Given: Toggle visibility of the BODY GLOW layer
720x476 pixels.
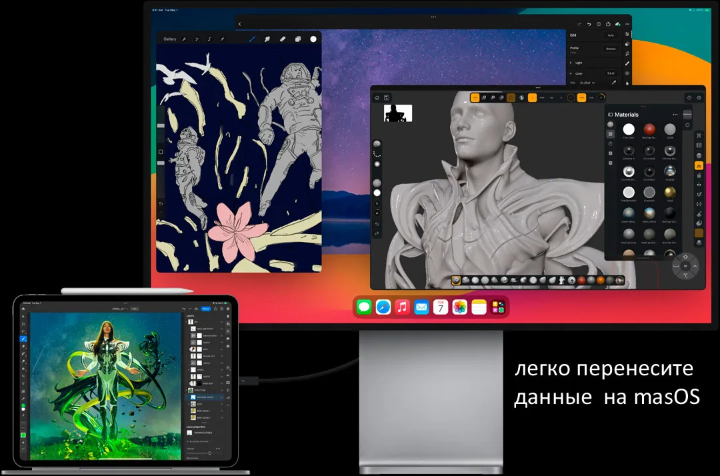Looking at the screenshot, I should [x=221, y=412].
